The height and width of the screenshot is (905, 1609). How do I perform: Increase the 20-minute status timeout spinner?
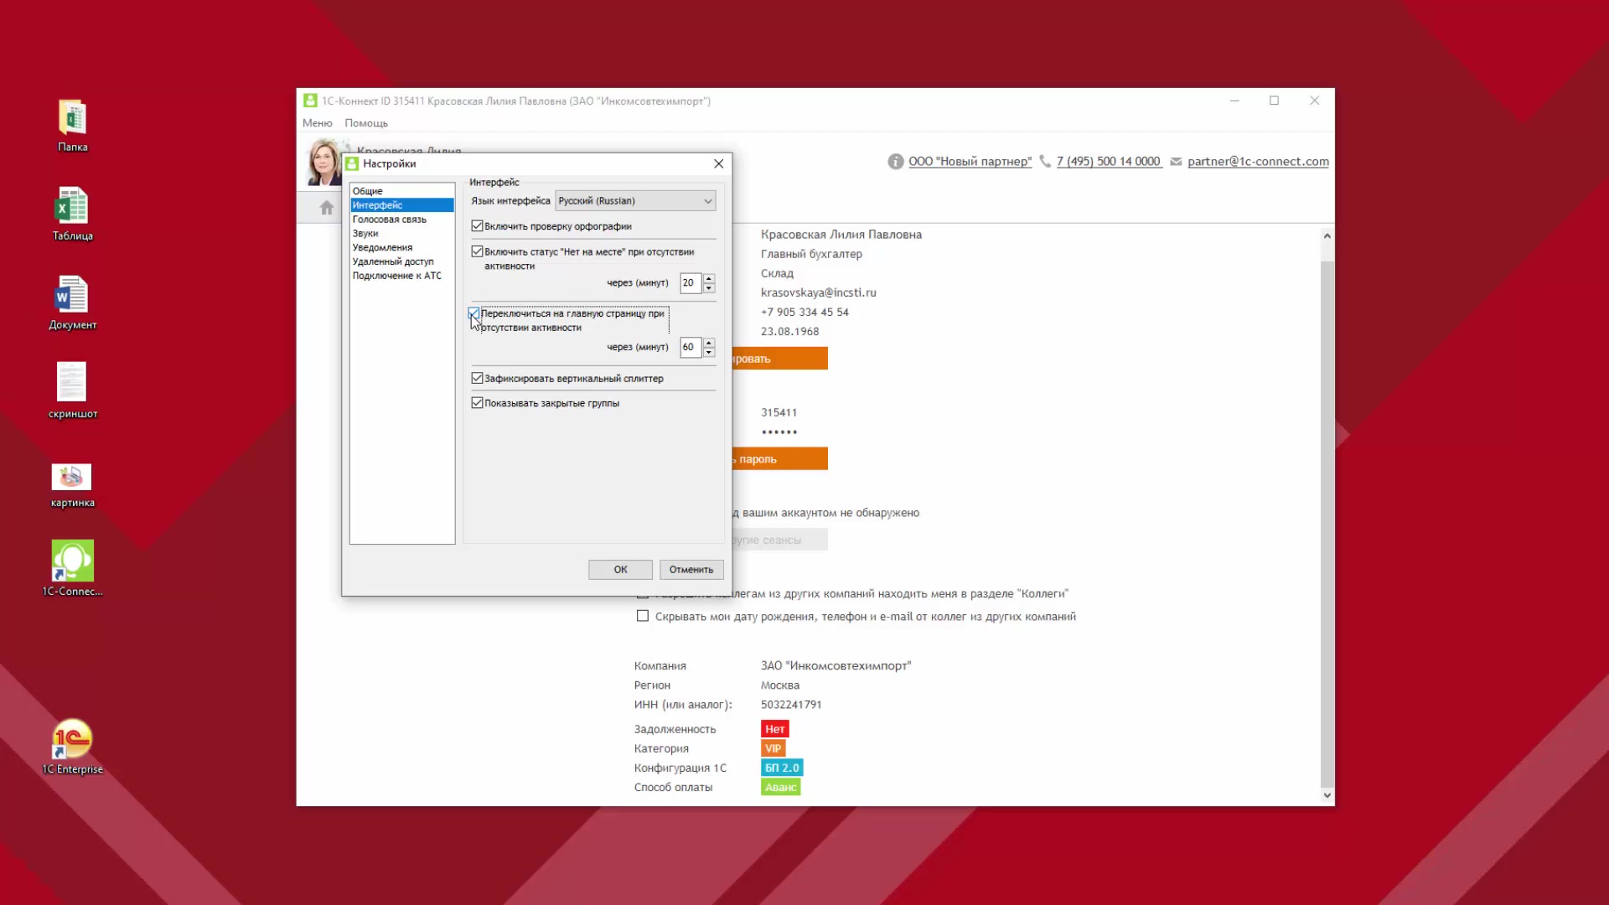709,278
